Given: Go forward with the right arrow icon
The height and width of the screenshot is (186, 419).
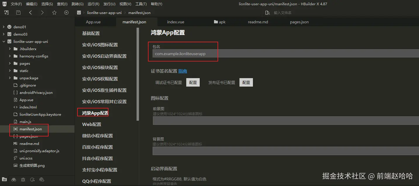Looking at the screenshot, I should click(x=42, y=13).
